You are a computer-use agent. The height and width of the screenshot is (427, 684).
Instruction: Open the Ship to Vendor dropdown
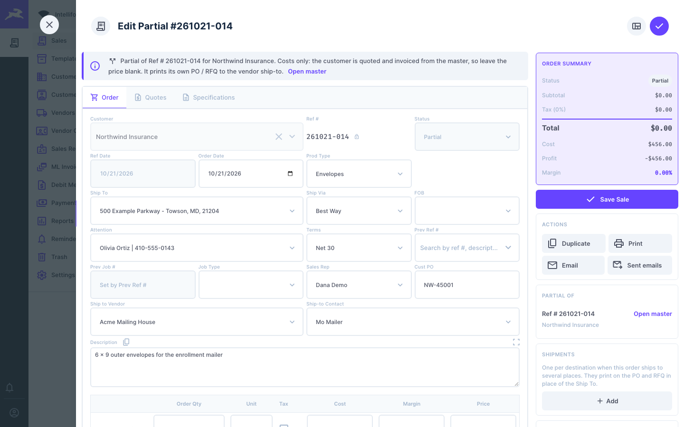pos(197,322)
